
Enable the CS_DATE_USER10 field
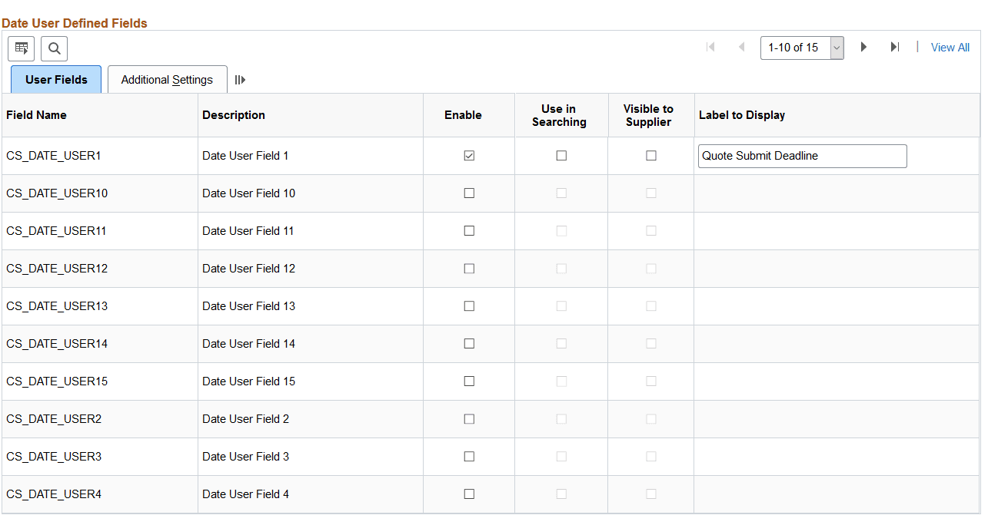pos(469,193)
